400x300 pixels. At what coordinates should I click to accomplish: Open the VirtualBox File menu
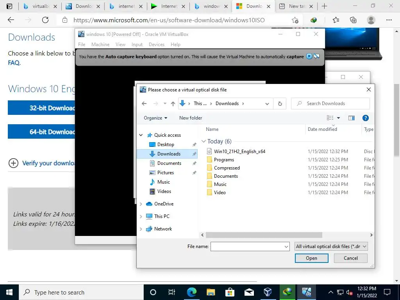[82, 45]
